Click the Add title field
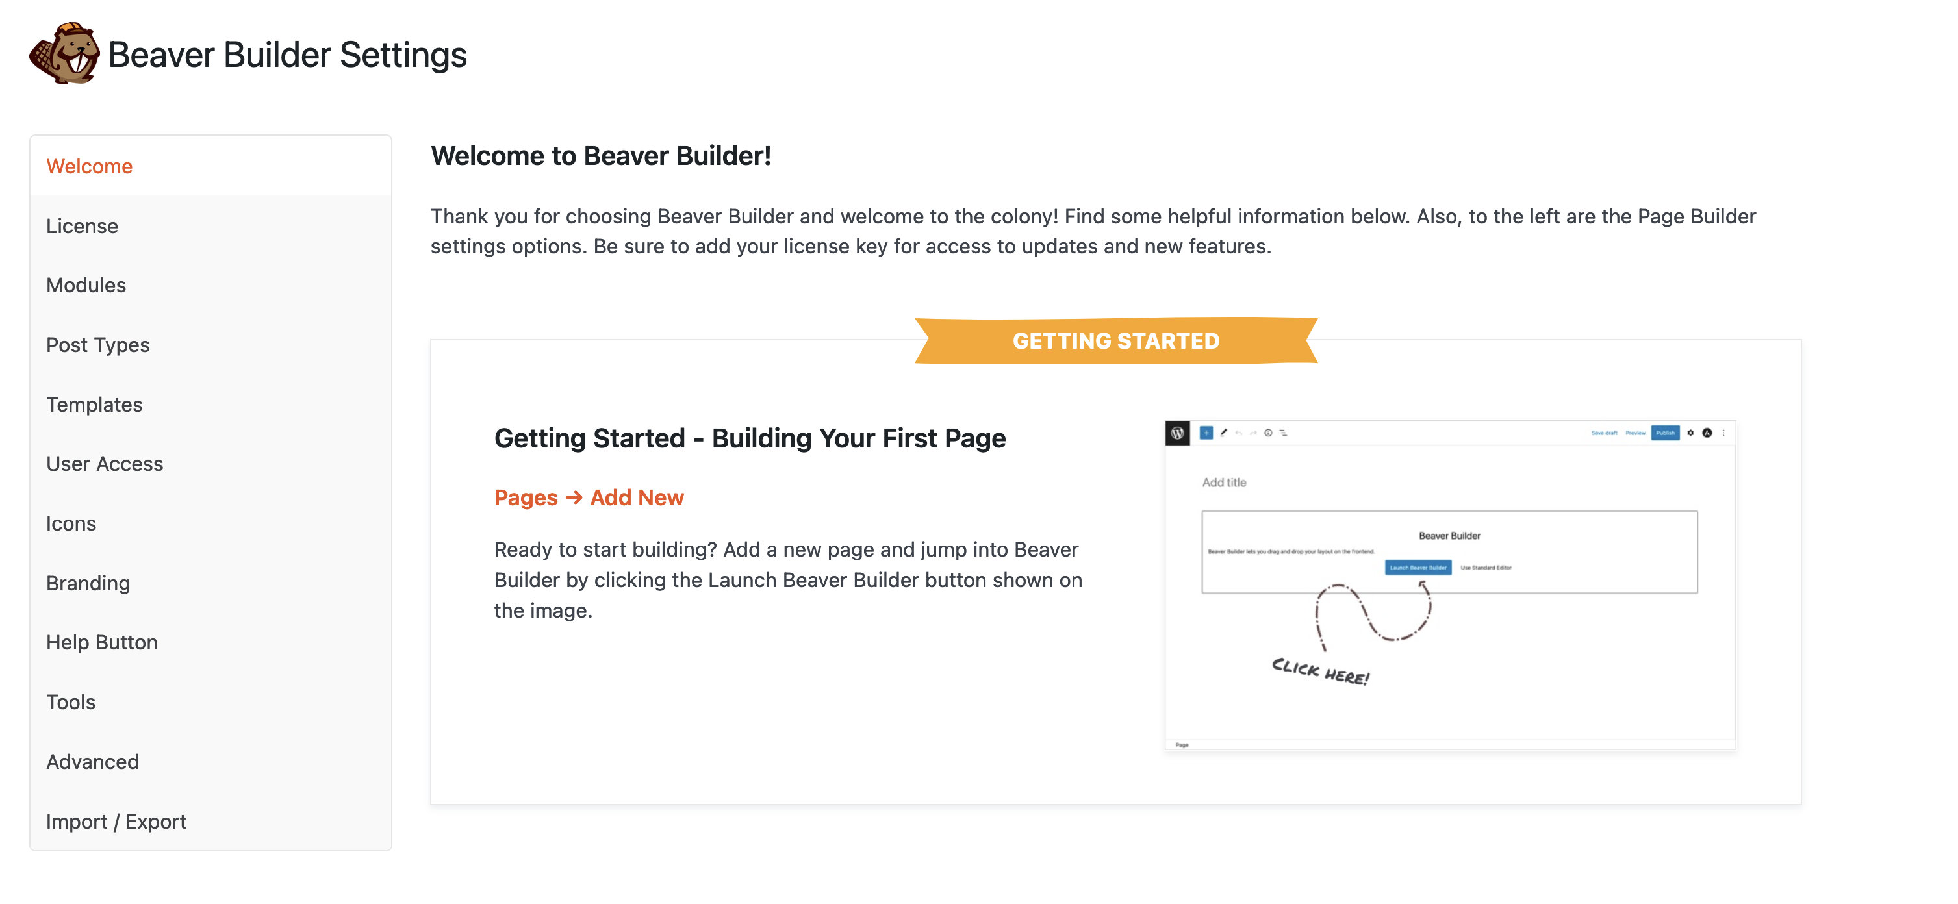 [1225, 482]
